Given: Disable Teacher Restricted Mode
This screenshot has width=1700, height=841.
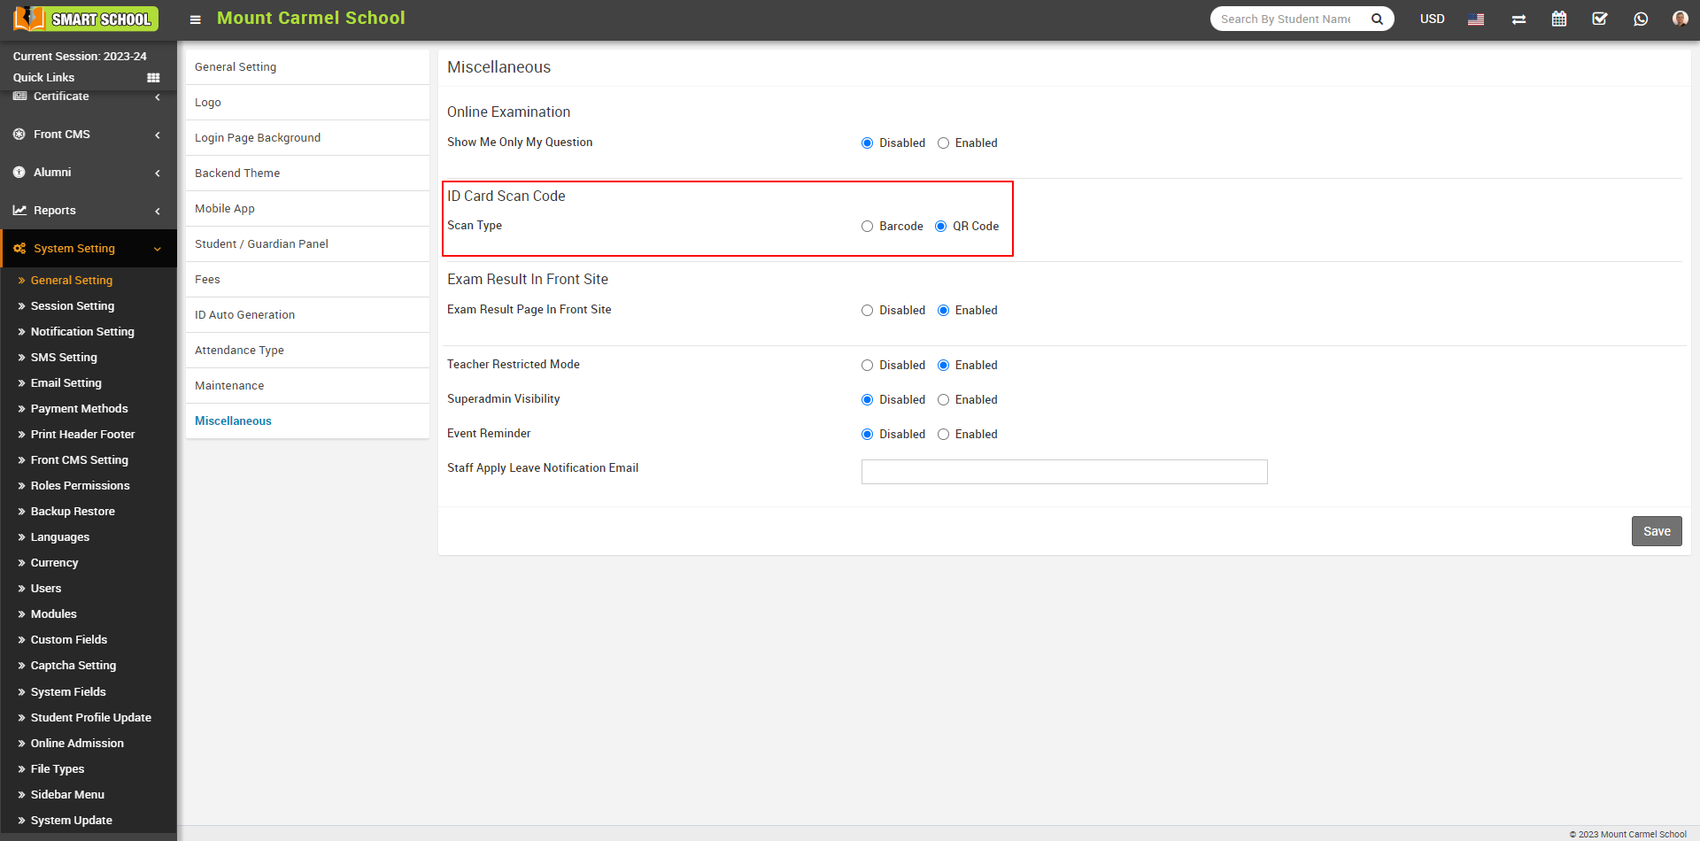Looking at the screenshot, I should 868,366.
